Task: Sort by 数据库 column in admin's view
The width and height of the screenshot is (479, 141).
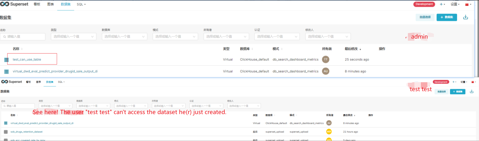Action: coord(252,49)
